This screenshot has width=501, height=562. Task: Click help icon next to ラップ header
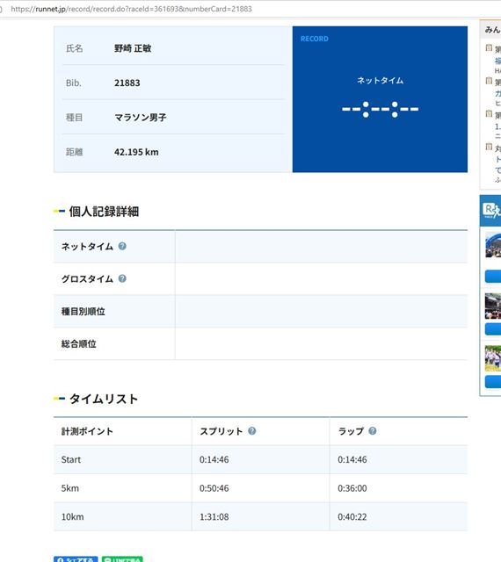pos(373,431)
